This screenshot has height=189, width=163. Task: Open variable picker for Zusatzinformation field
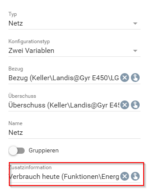click(x=135, y=176)
